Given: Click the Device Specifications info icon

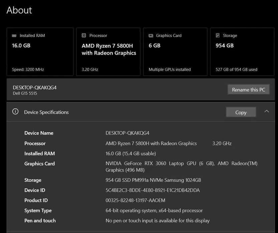Looking at the screenshot, I should point(15,112).
